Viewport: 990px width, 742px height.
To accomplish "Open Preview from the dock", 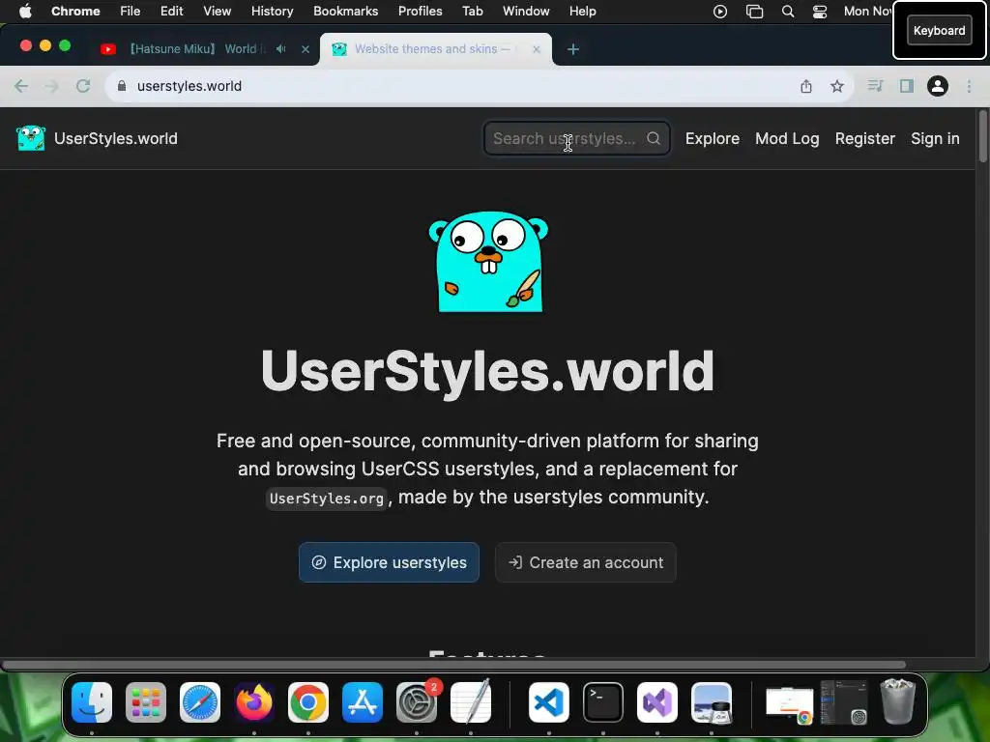I will coord(712,702).
